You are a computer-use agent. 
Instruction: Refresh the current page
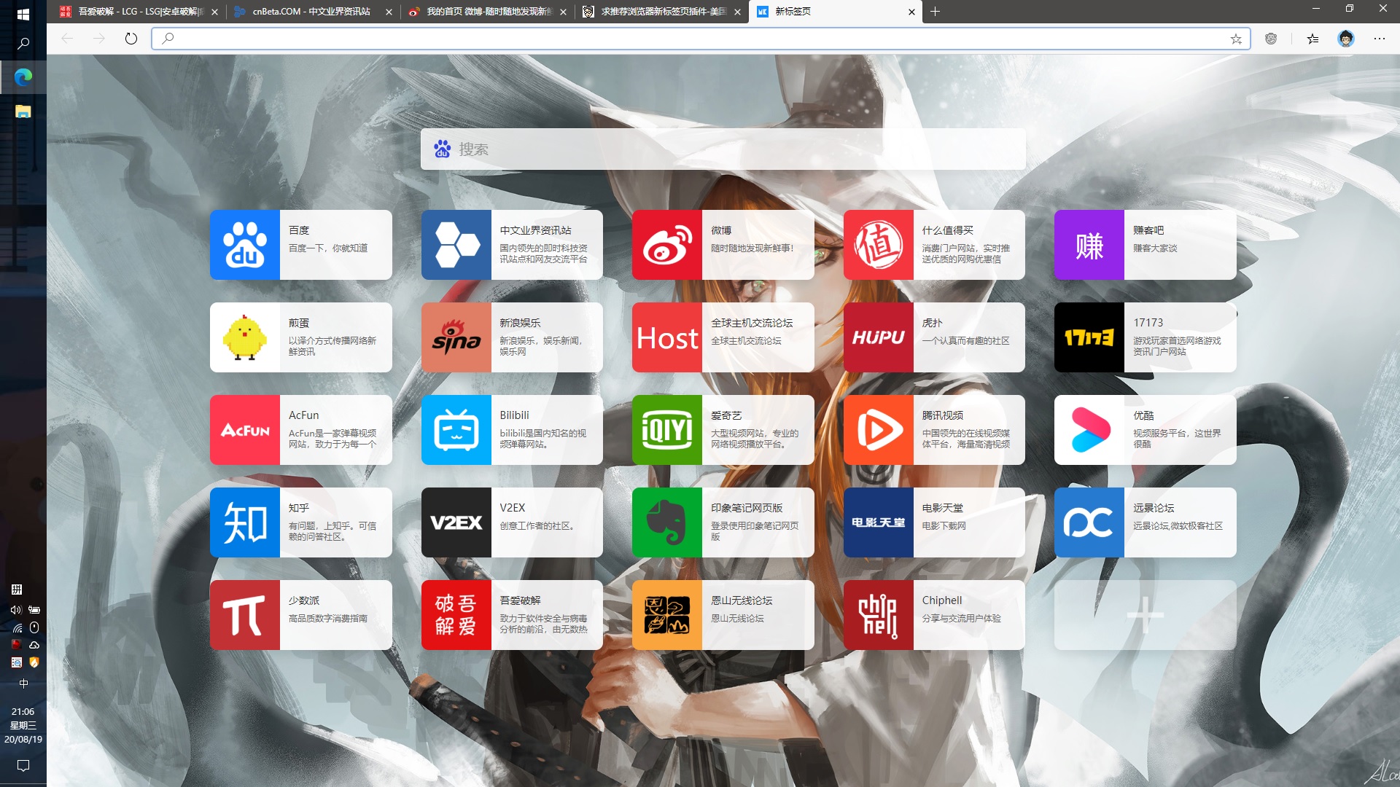pos(131,39)
